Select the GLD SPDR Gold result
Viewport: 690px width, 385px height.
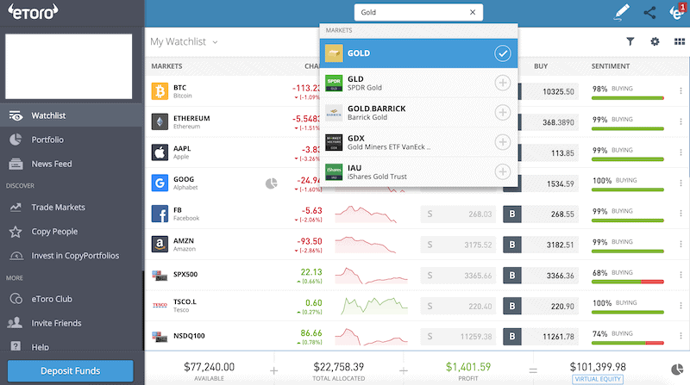coord(418,83)
